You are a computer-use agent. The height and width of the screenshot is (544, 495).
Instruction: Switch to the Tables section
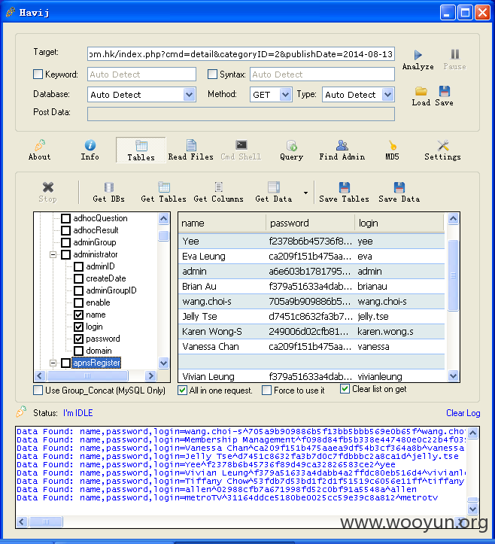tap(141, 150)
